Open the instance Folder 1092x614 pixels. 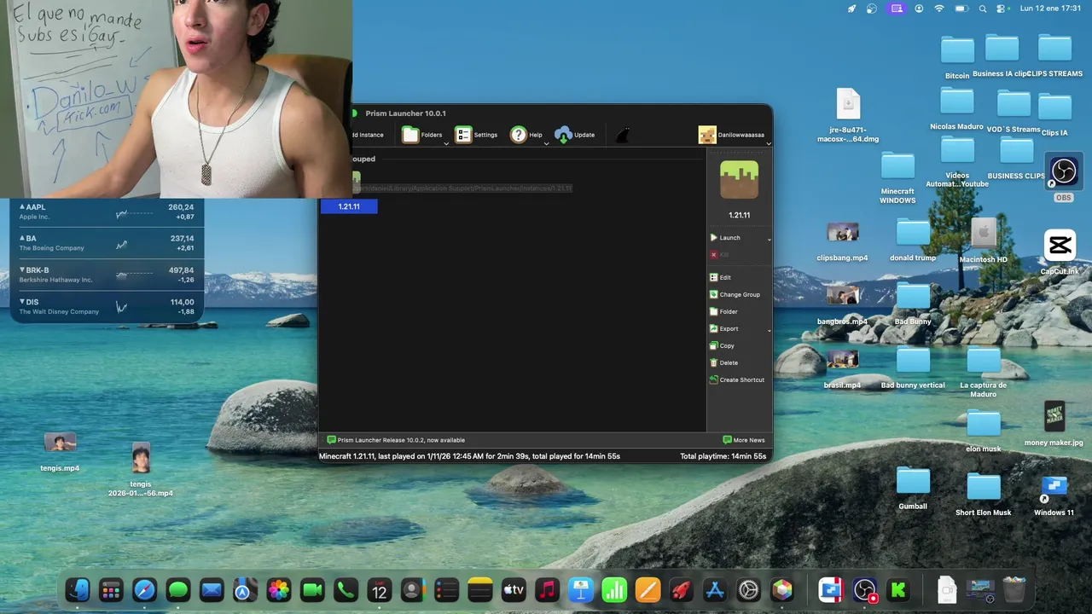click(723, 311)
